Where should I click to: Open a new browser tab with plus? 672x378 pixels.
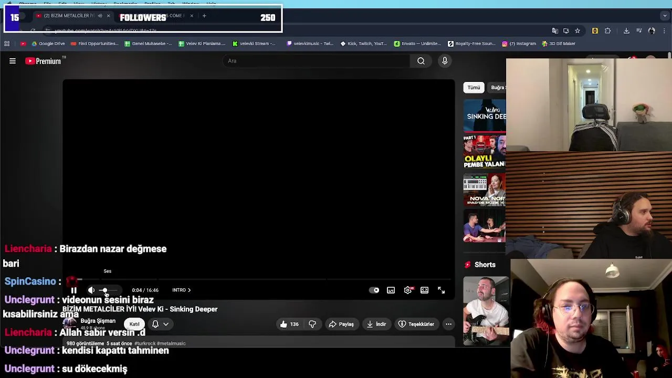pyautogui.click(x=204, y=16)
